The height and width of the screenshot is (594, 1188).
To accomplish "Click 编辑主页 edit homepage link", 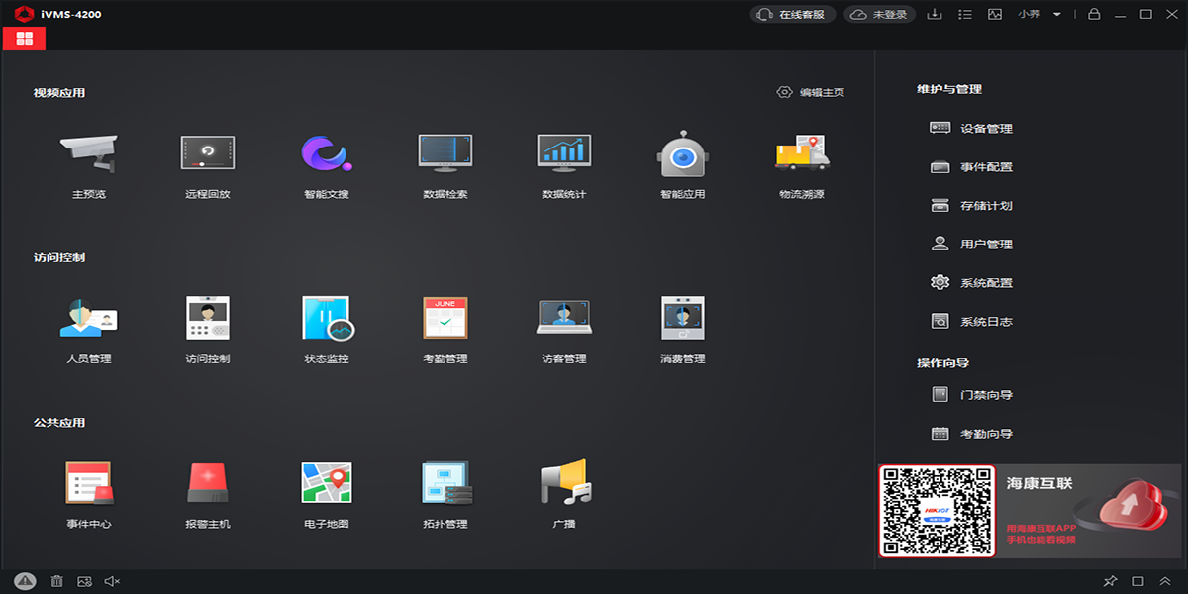I will [x=811, y=92].
